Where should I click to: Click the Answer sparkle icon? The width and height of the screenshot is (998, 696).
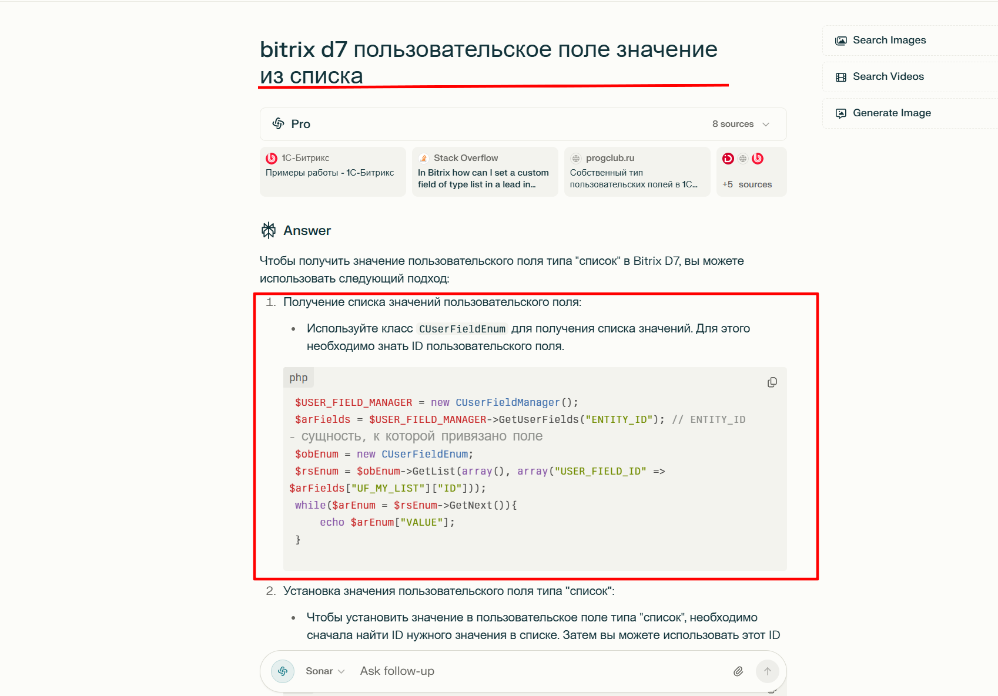click(x=269, y=230)
